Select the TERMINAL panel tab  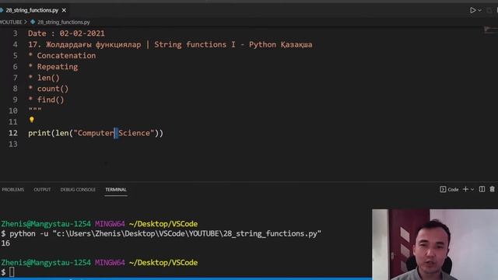pos(116,190)
